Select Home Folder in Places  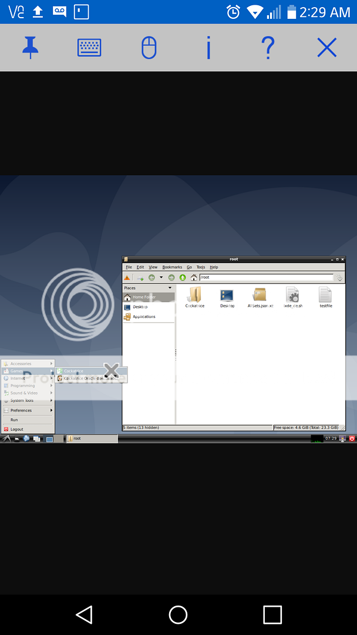(149, 298)
